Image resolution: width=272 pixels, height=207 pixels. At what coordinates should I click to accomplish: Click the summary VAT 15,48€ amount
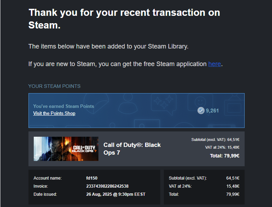pyautogui.click(x=233, y=186)
